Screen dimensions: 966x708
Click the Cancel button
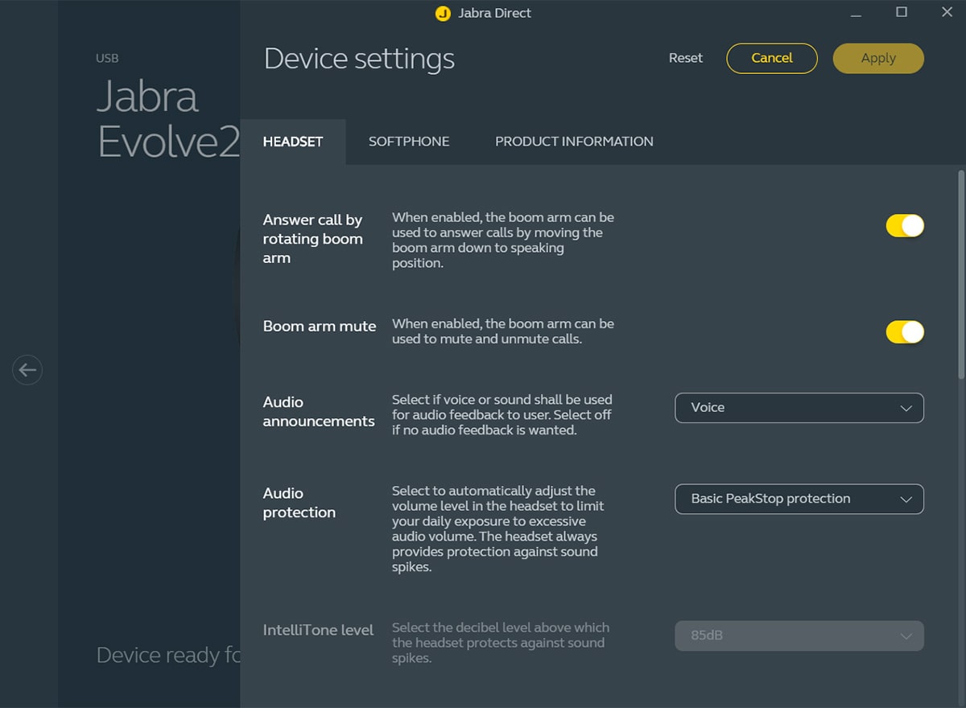[x=771, y=58]
